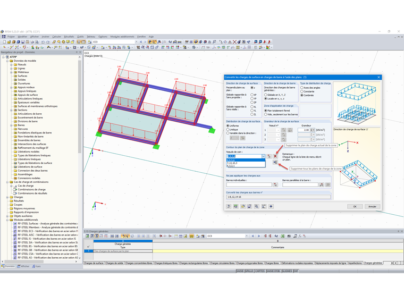Viewport: 404px width, 303px height.
Task: Click OK in the conversion dialog
Action: pyautogui.click(x=355, y=206)
